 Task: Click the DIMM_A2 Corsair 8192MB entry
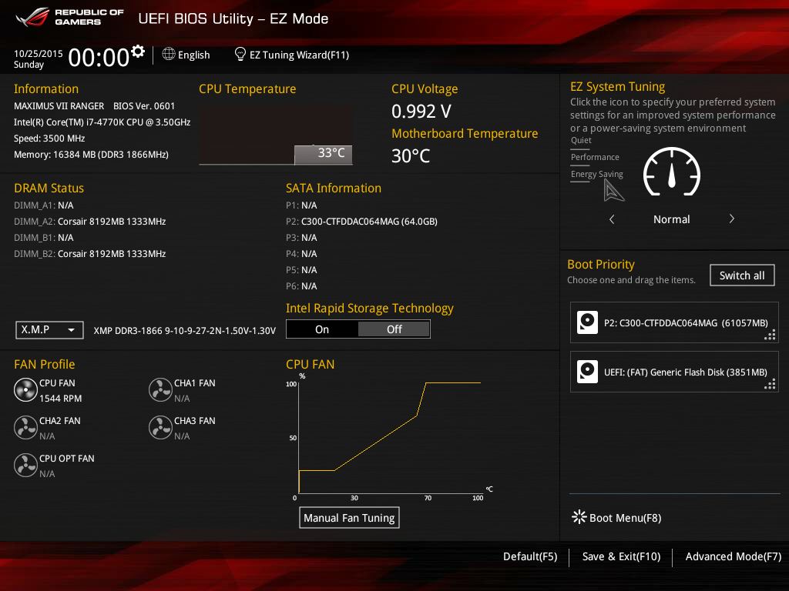coord(89,222)
